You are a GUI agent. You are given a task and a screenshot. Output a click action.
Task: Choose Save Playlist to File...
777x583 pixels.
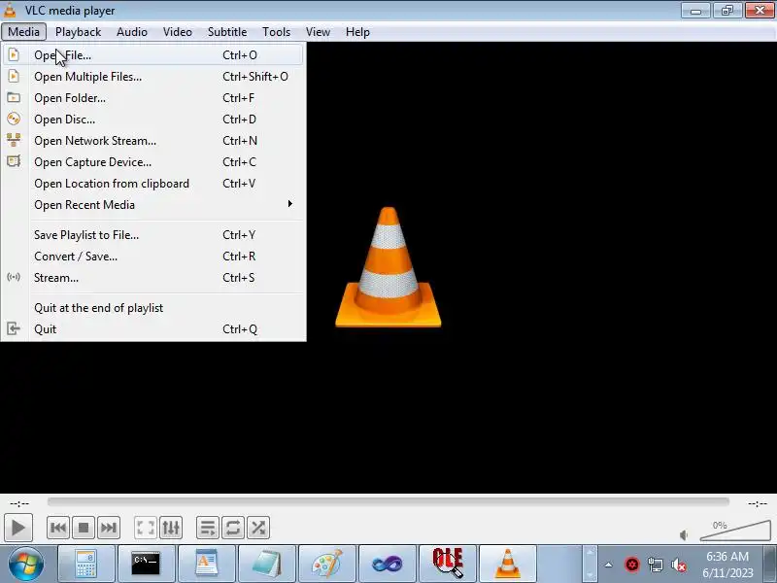click(x=153, y=234)
